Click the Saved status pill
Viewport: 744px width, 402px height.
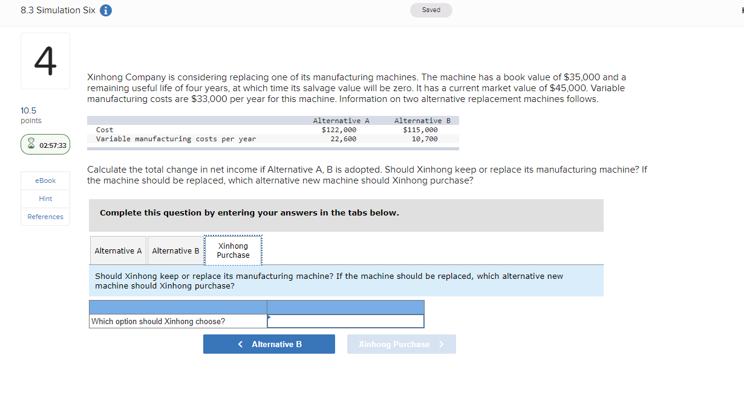431,10
